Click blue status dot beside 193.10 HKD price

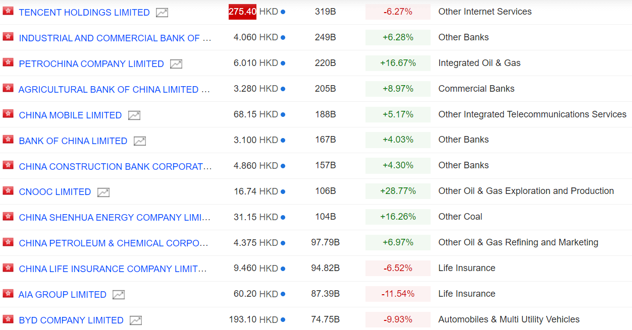[283, 320]
